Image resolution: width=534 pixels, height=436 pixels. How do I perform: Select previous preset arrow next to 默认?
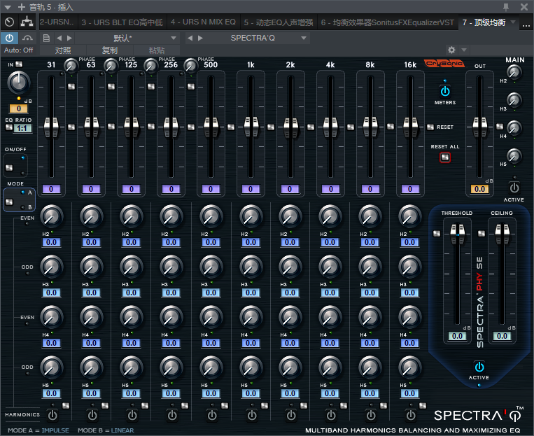tap(59, 38)
